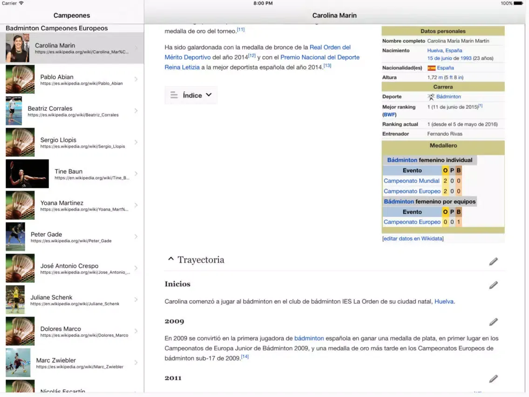The height and width of the screenshot is (397, 529).
Task: Open the 15 de junio date link
Action: coord(440,58)
